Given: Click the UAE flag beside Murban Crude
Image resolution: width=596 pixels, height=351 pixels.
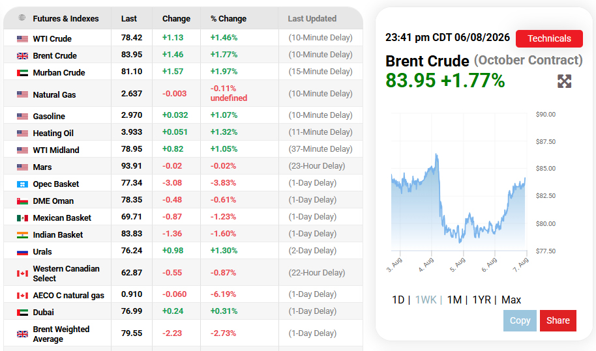Looking at the screenshot, I should tap(22, 73).
